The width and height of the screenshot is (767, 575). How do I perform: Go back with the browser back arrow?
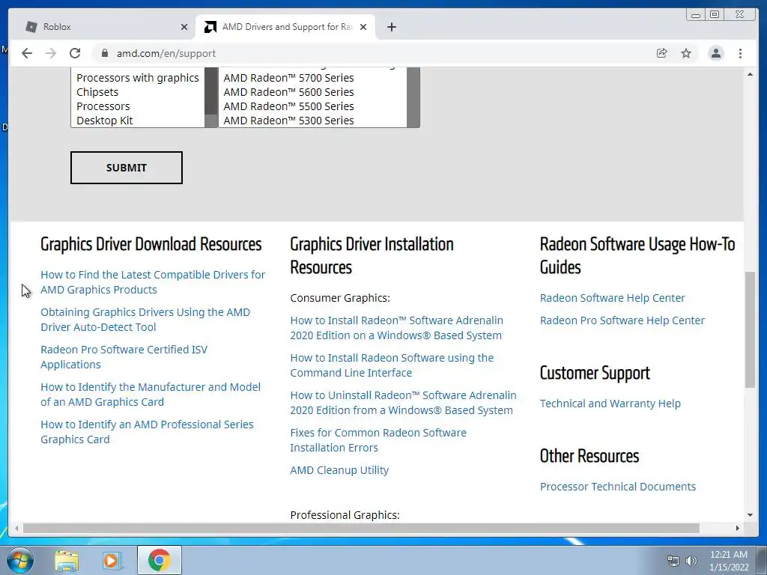pyautogui.click(x=27, y=53)
